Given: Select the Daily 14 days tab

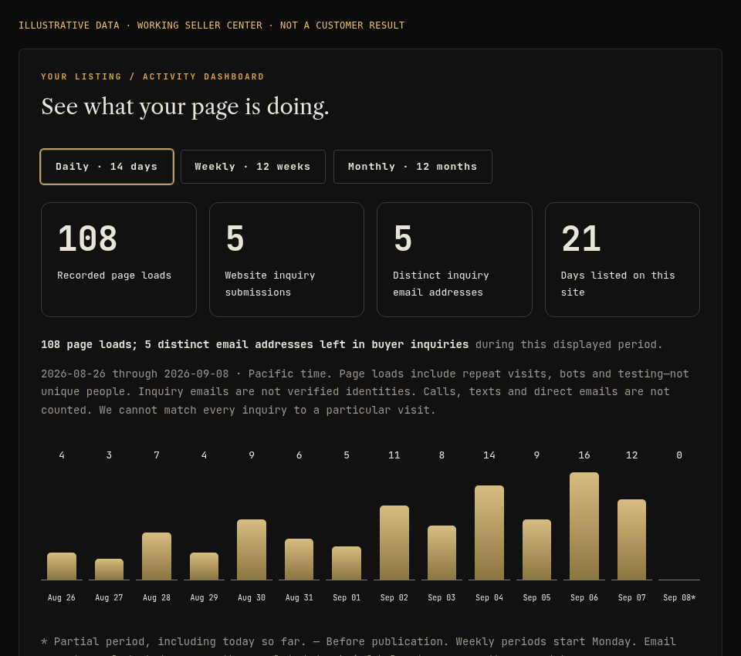Looking at the screenshot, I should [107, 167].
